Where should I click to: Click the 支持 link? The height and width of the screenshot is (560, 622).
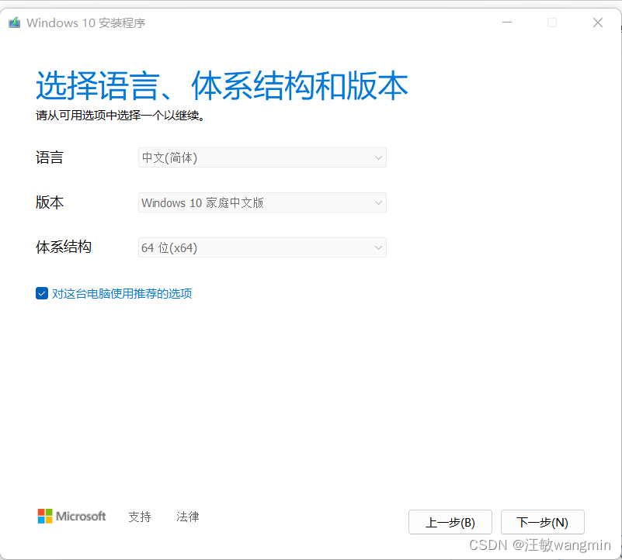pos(140,517)
